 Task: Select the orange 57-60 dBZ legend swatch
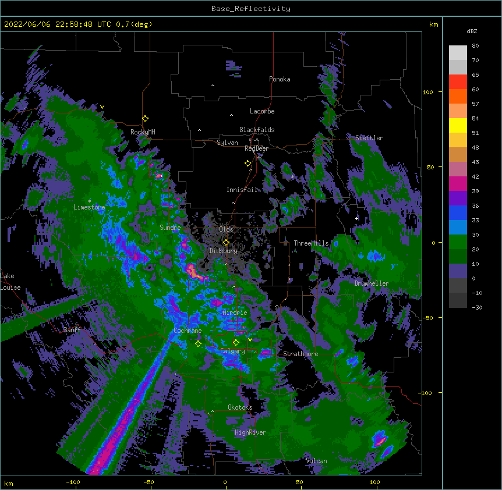point(458,96)
